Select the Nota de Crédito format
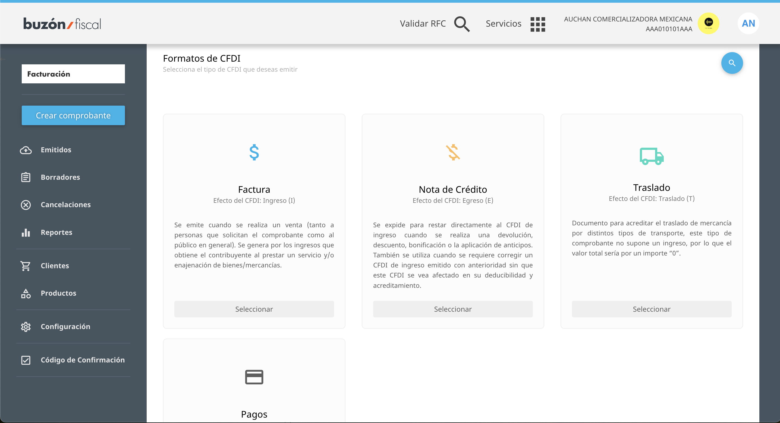This screenshot has height=423, width=780. point(453,309)
